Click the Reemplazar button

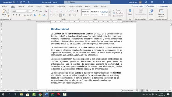[x=118, y=13]
